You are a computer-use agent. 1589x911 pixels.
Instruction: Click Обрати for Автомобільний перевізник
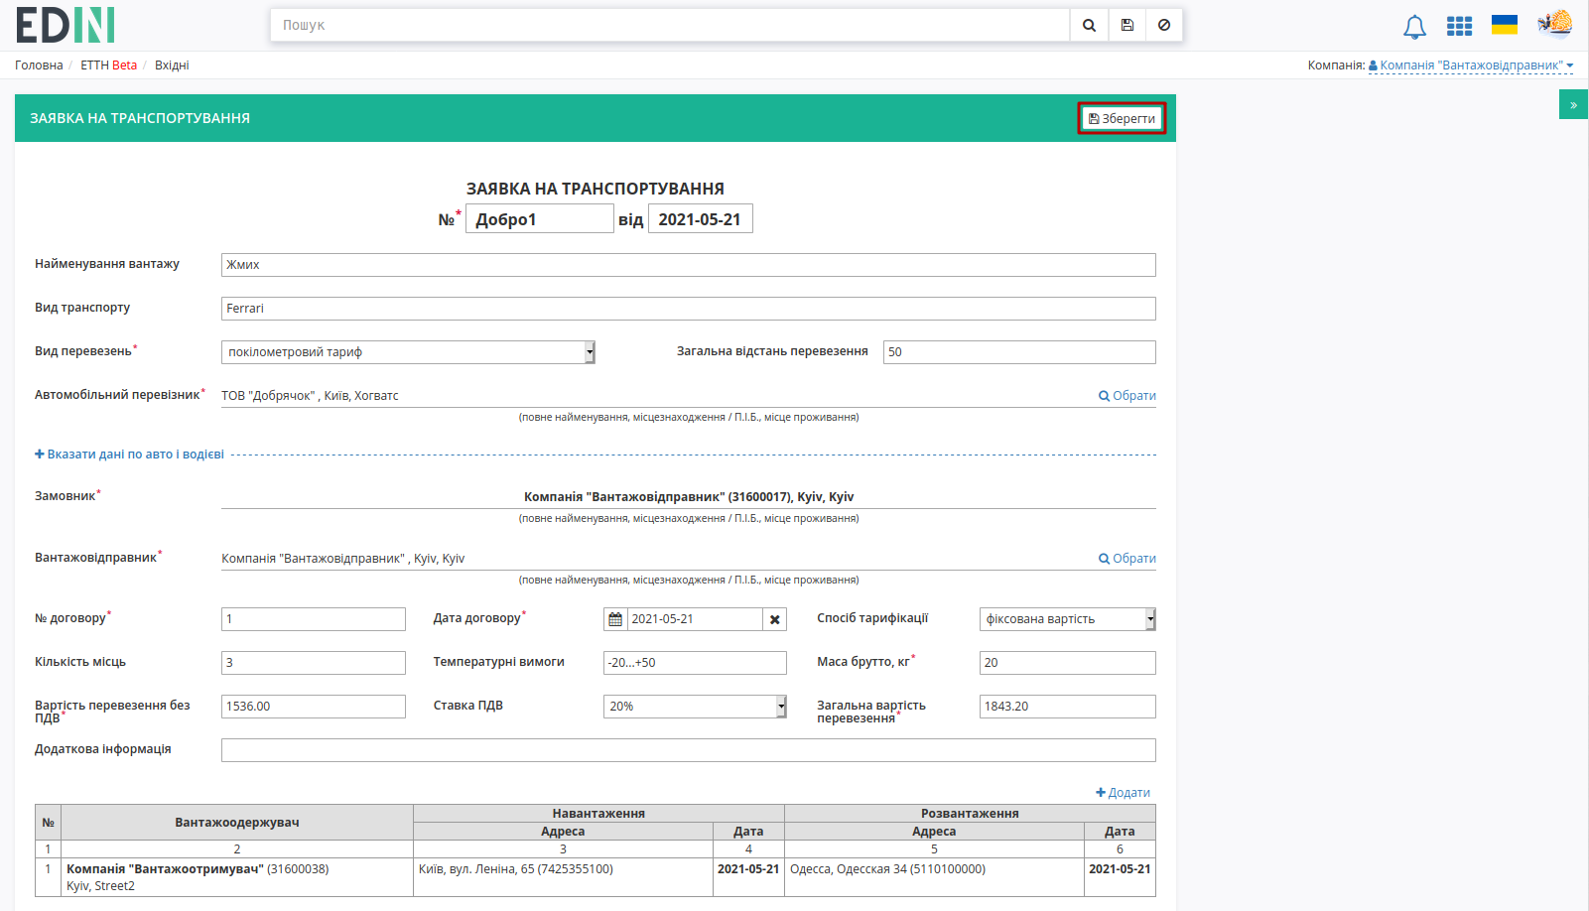tap(1126, 396)
